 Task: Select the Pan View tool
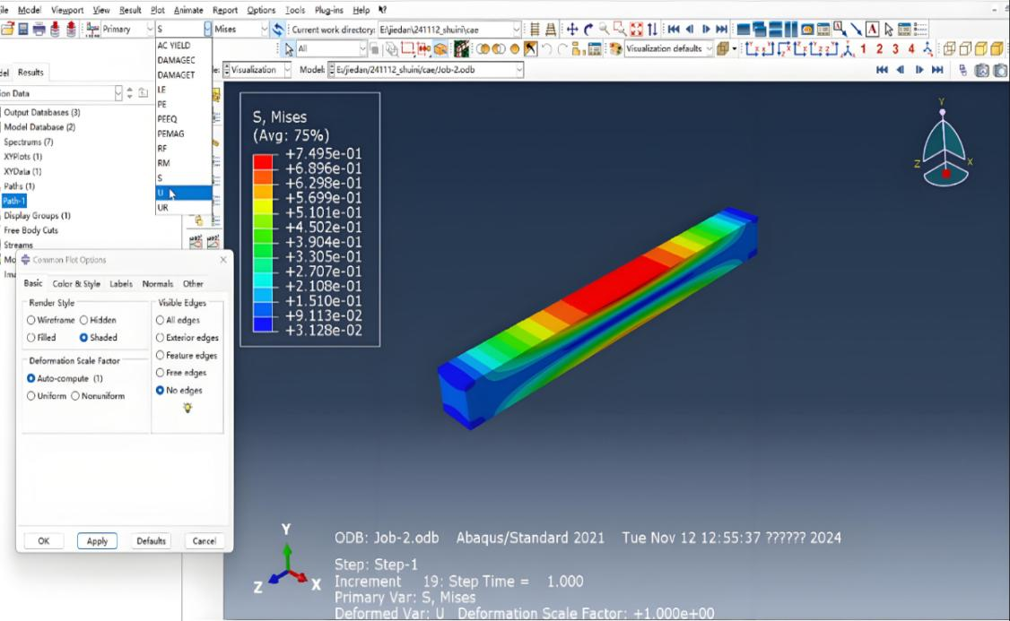(x=571, y=29)
